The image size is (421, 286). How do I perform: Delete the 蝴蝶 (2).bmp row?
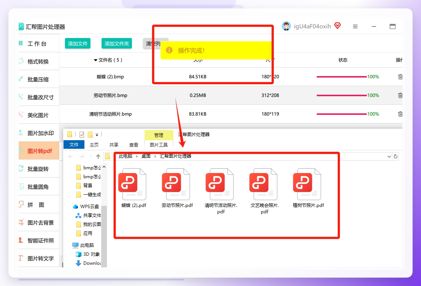tap(400, 77)
